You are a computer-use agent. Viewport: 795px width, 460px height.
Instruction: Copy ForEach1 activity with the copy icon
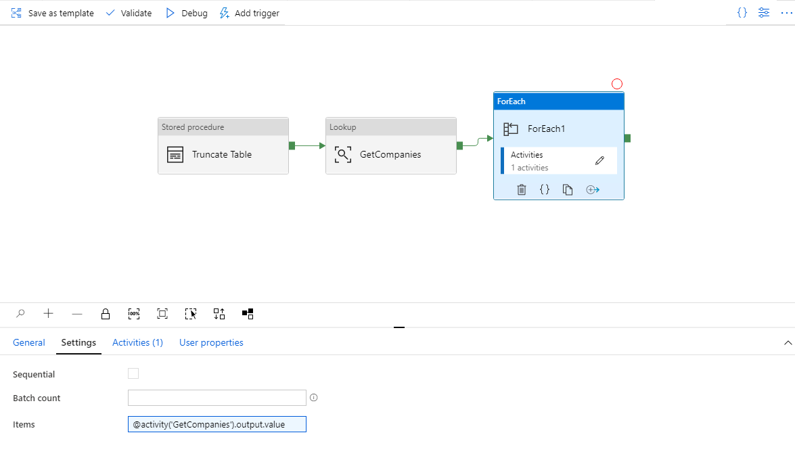coord(568,189)
